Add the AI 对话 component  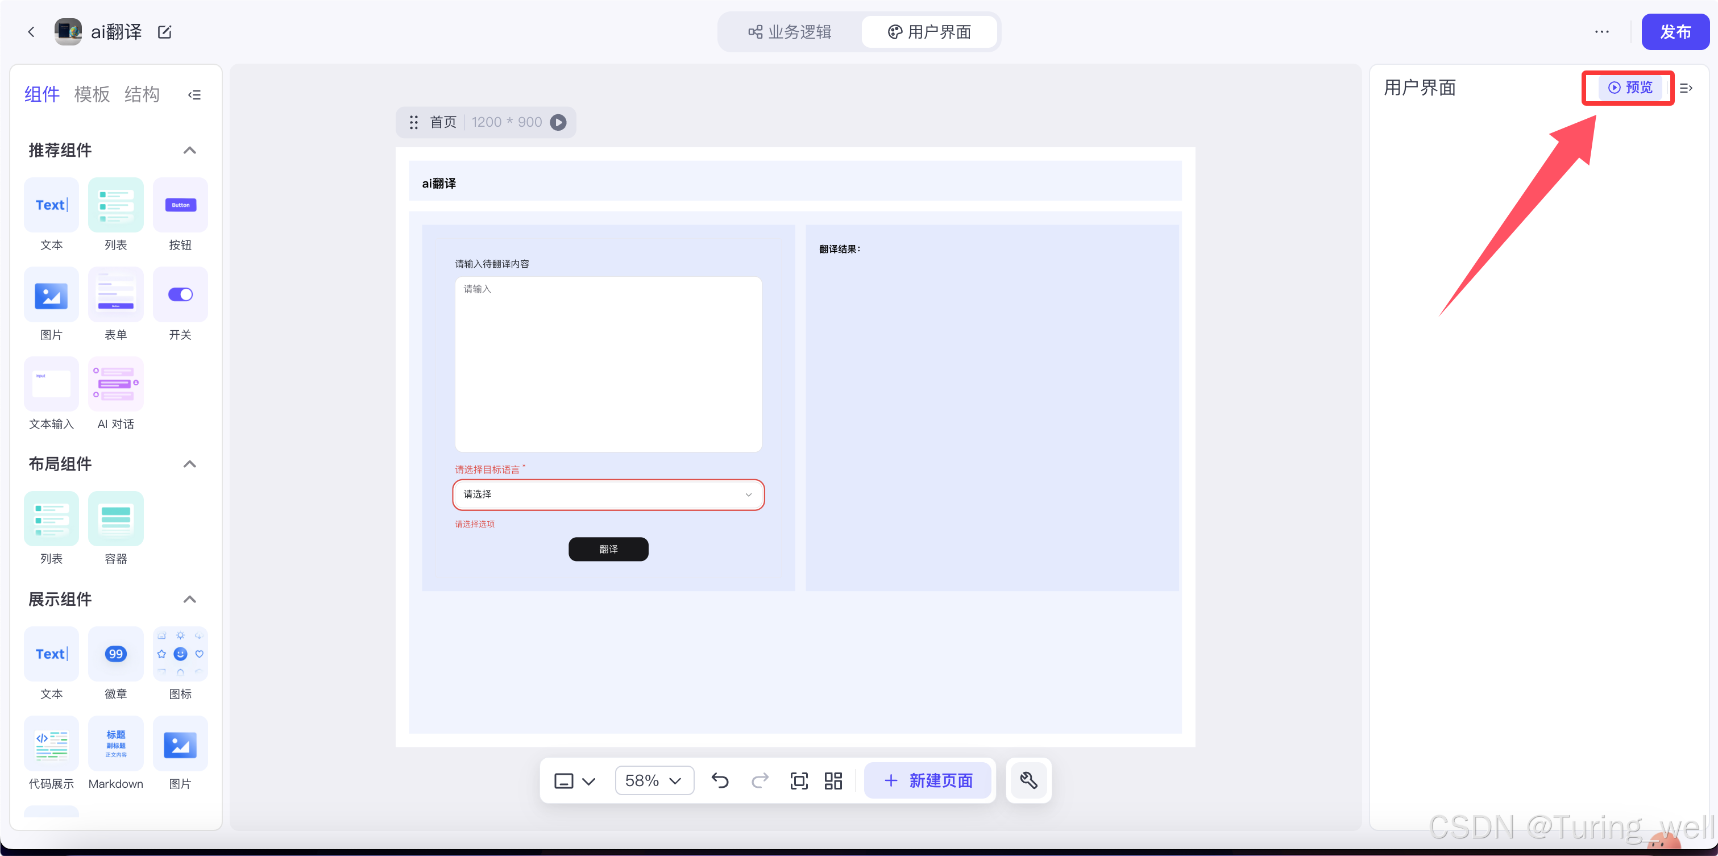[x=116, y=385]
